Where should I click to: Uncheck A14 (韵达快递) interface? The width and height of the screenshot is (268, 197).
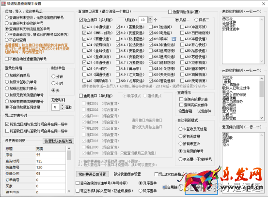coord(130,45)
